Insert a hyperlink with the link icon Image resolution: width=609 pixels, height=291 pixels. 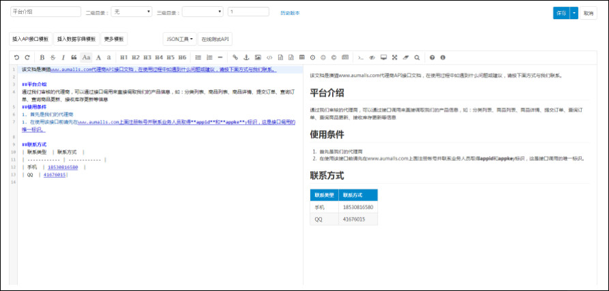click(235, 57)
